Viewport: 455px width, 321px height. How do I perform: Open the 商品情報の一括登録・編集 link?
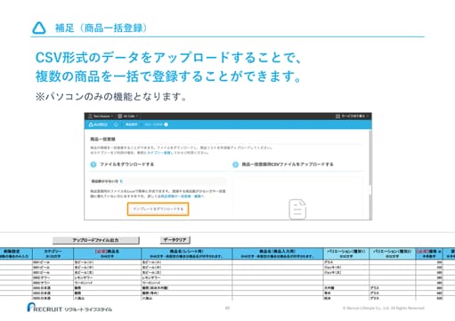pyautogui.click(x=183, y=197)
